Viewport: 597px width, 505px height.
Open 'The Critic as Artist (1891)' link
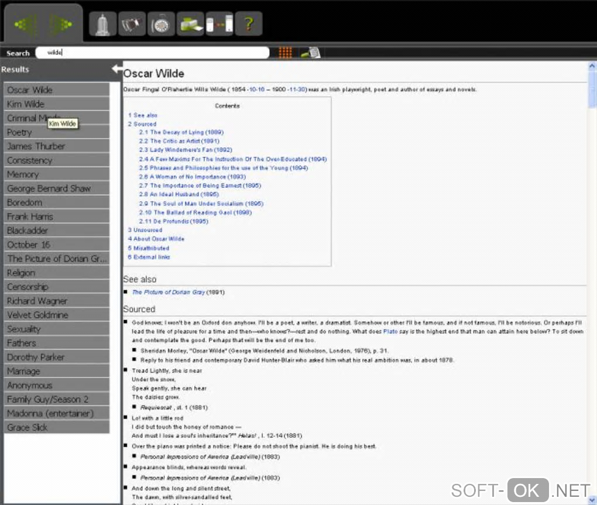179,141
